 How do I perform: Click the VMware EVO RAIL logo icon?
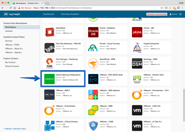tap(93, 79)
